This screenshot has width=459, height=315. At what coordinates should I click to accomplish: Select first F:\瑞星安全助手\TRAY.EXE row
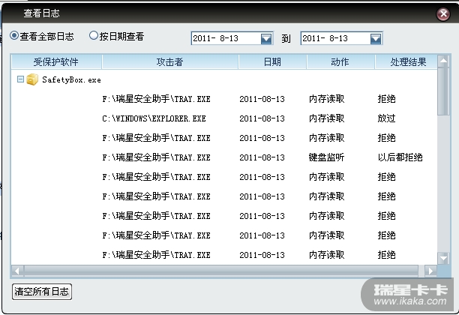click(224, 99)
